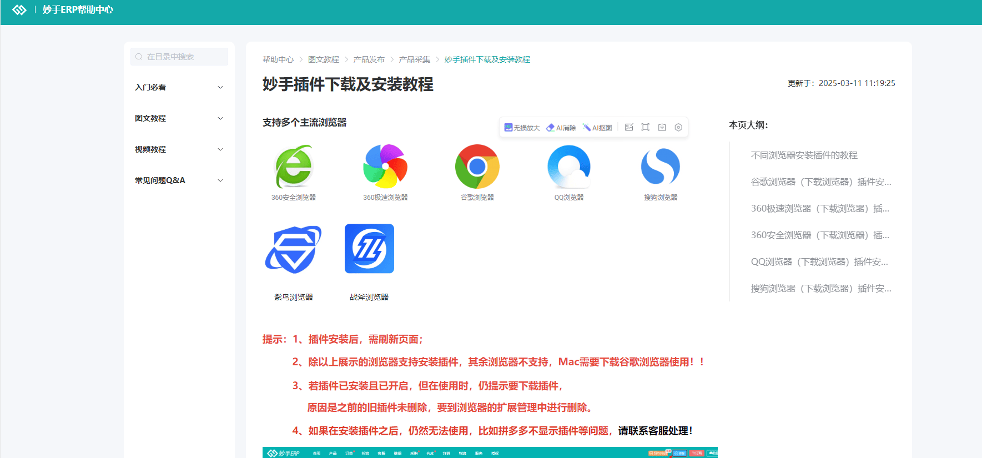Image resolution: width=982 pixels, height=458 pixels.
Task: Focus the 在目录中搜索 search field
Action: pyautogui.click(x=179, y=57)
